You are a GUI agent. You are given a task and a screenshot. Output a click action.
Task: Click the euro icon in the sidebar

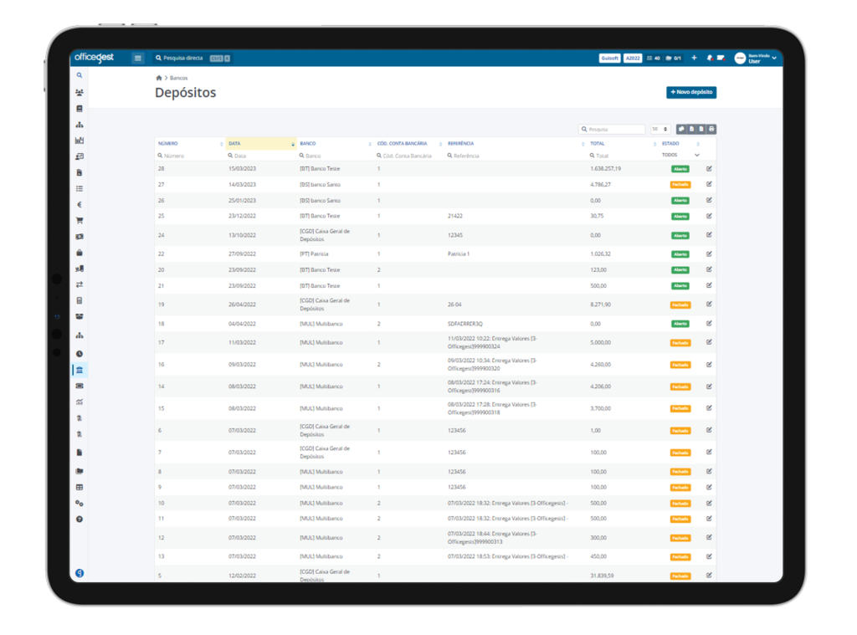[80, 205]
